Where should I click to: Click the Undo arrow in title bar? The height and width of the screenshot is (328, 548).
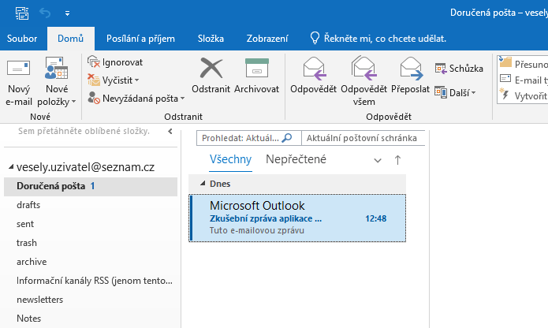pyautogui.click(x=45, y=13)
